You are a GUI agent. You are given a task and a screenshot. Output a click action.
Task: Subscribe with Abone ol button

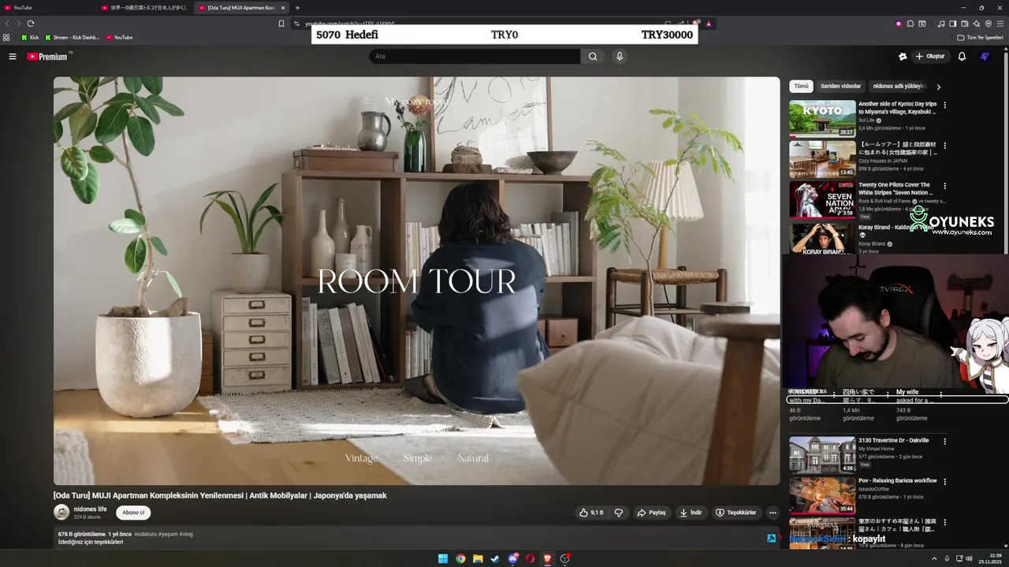pyautogui.click(x=133, y=513)
